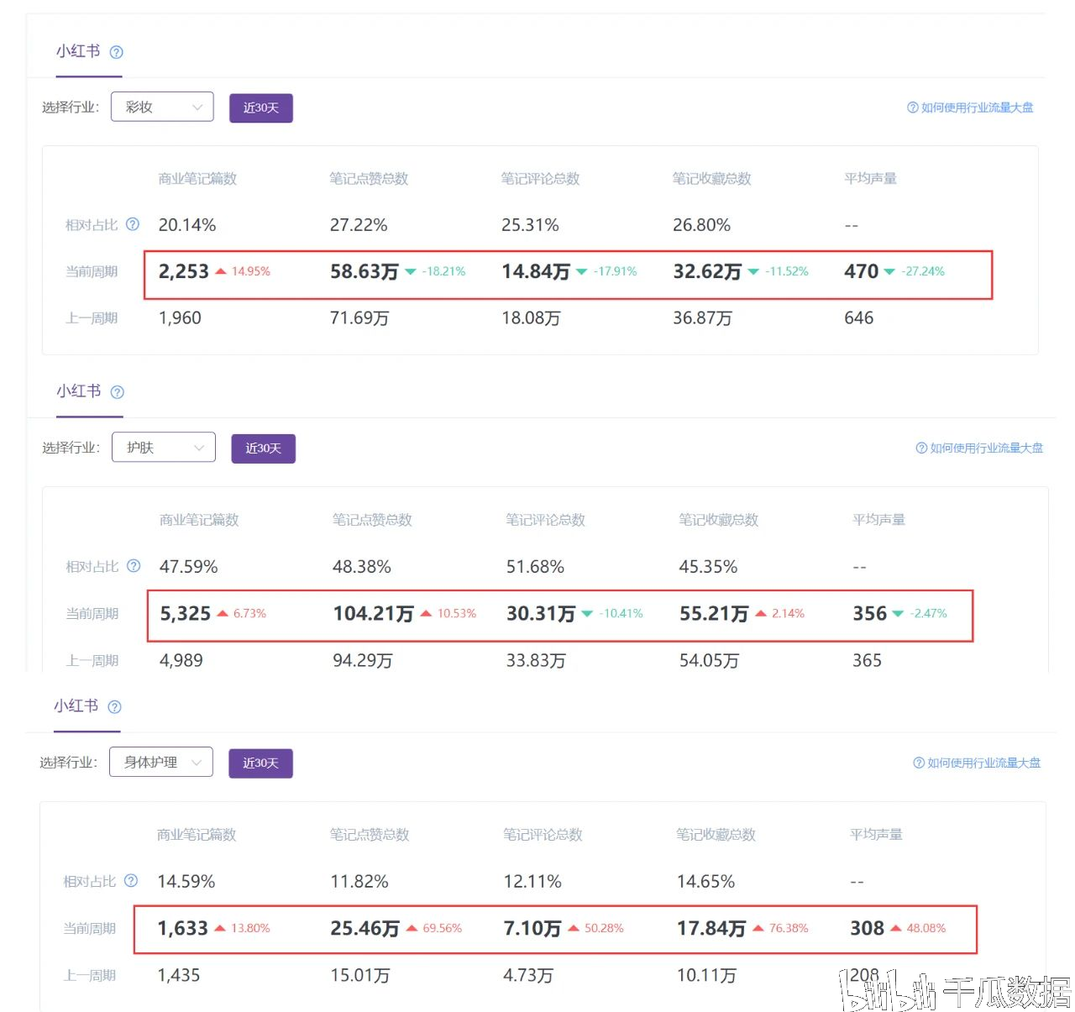This screenshot has height=1012, width=1075.
Task: Select 小红书 tab above 身体护理 section
Action: 76,706
